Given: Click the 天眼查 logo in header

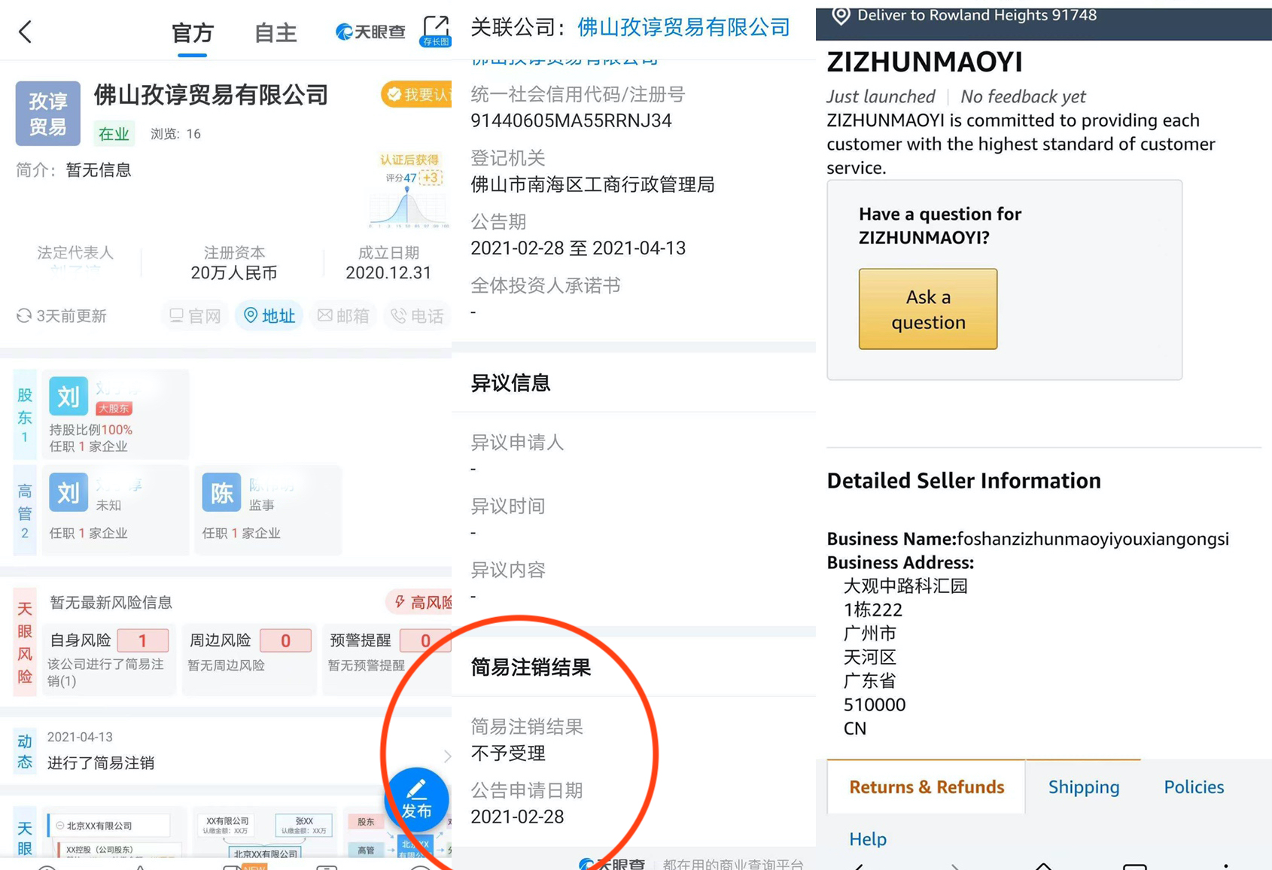Looking at the screenshot, I should [x=370, y=32].
